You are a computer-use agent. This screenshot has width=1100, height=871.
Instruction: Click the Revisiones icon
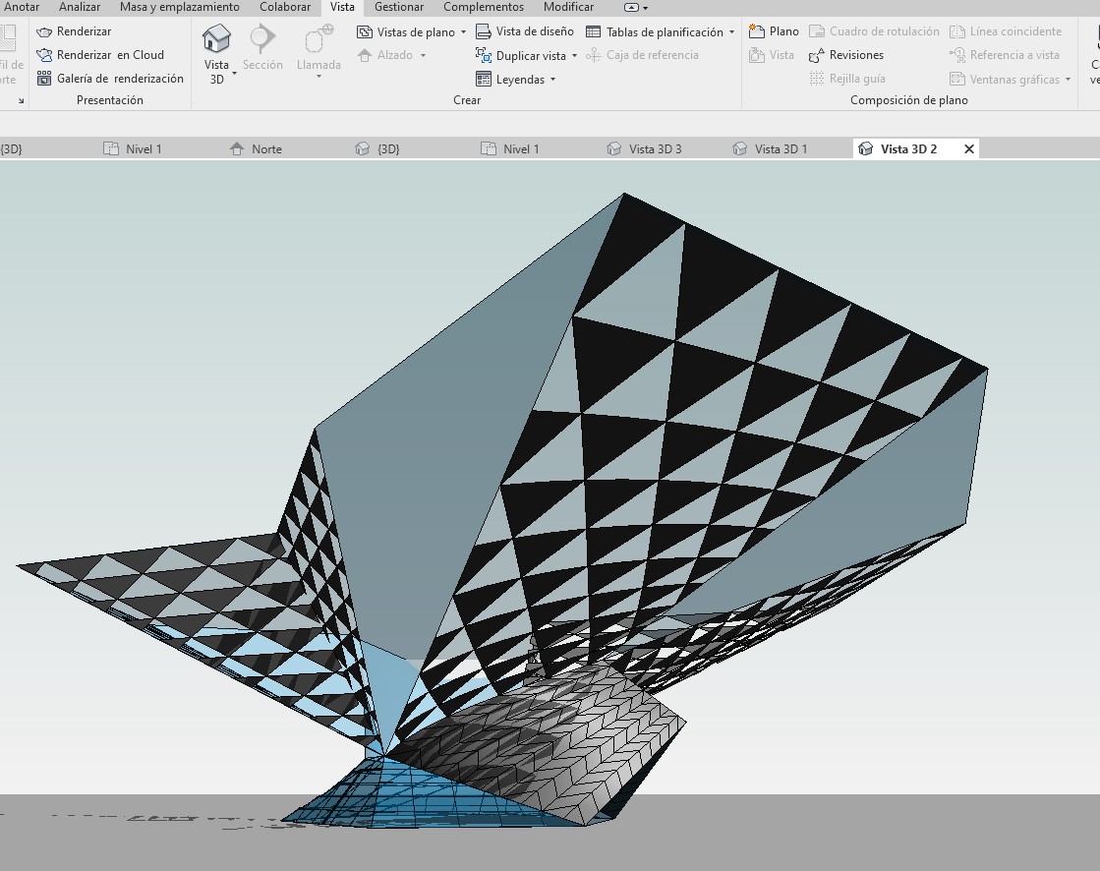(816, 55)
